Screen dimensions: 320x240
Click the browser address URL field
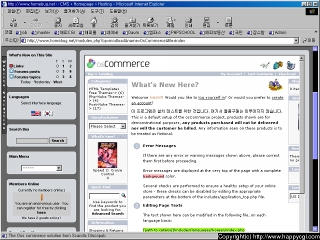click(157, 40)
